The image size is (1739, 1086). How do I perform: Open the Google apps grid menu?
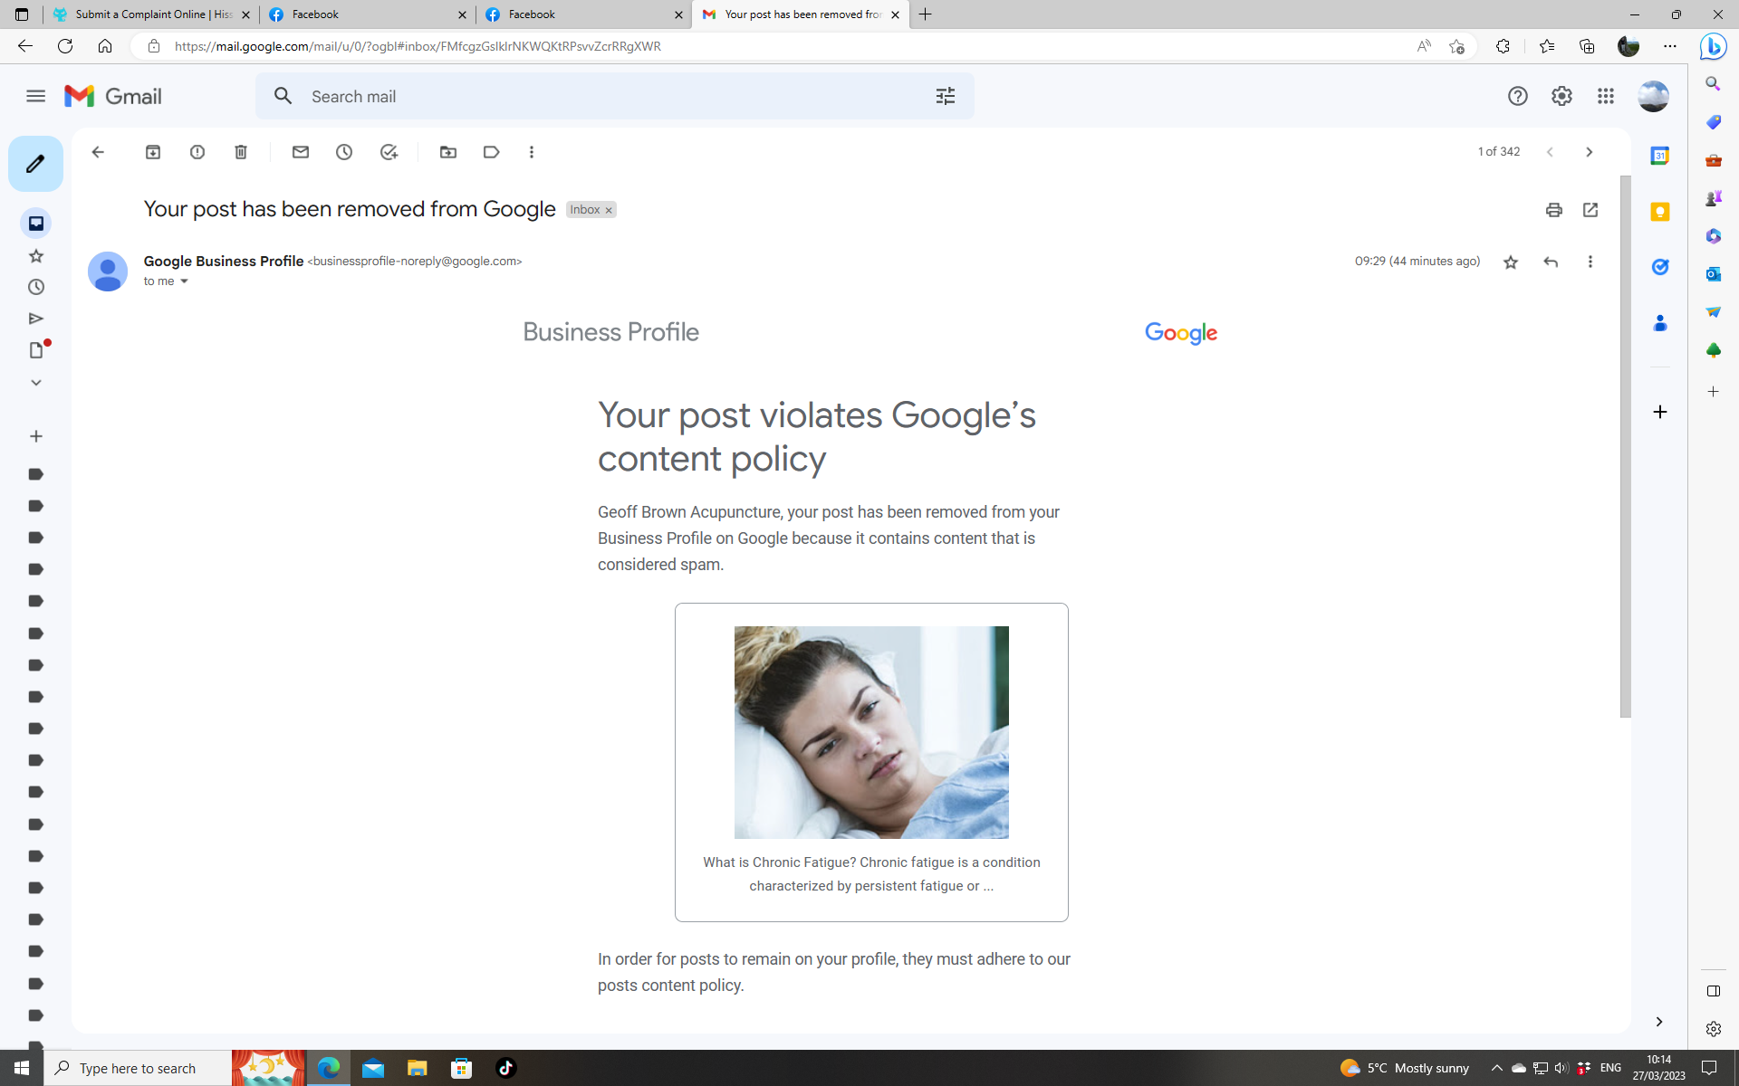[x=1605, y=96]
